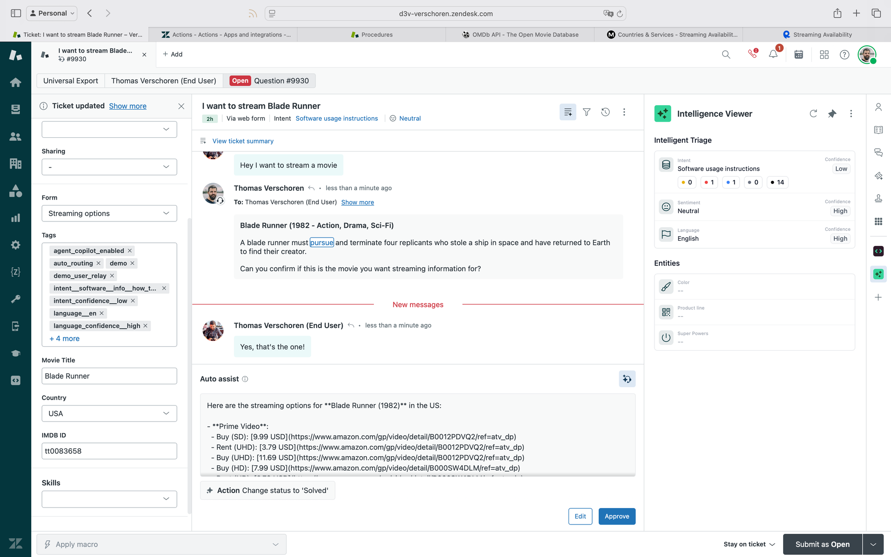
Task: Pin the Intelligence Viewer app
Action: pyautogui.click(x=832, y=114)
